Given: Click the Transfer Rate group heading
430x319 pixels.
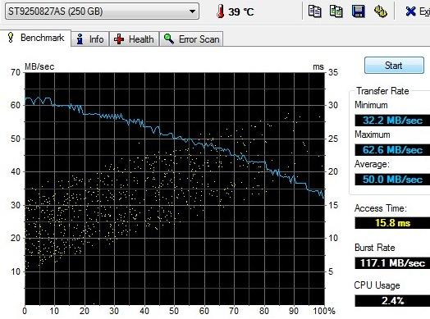Looking at the screenshot, I should pos(382,91).
